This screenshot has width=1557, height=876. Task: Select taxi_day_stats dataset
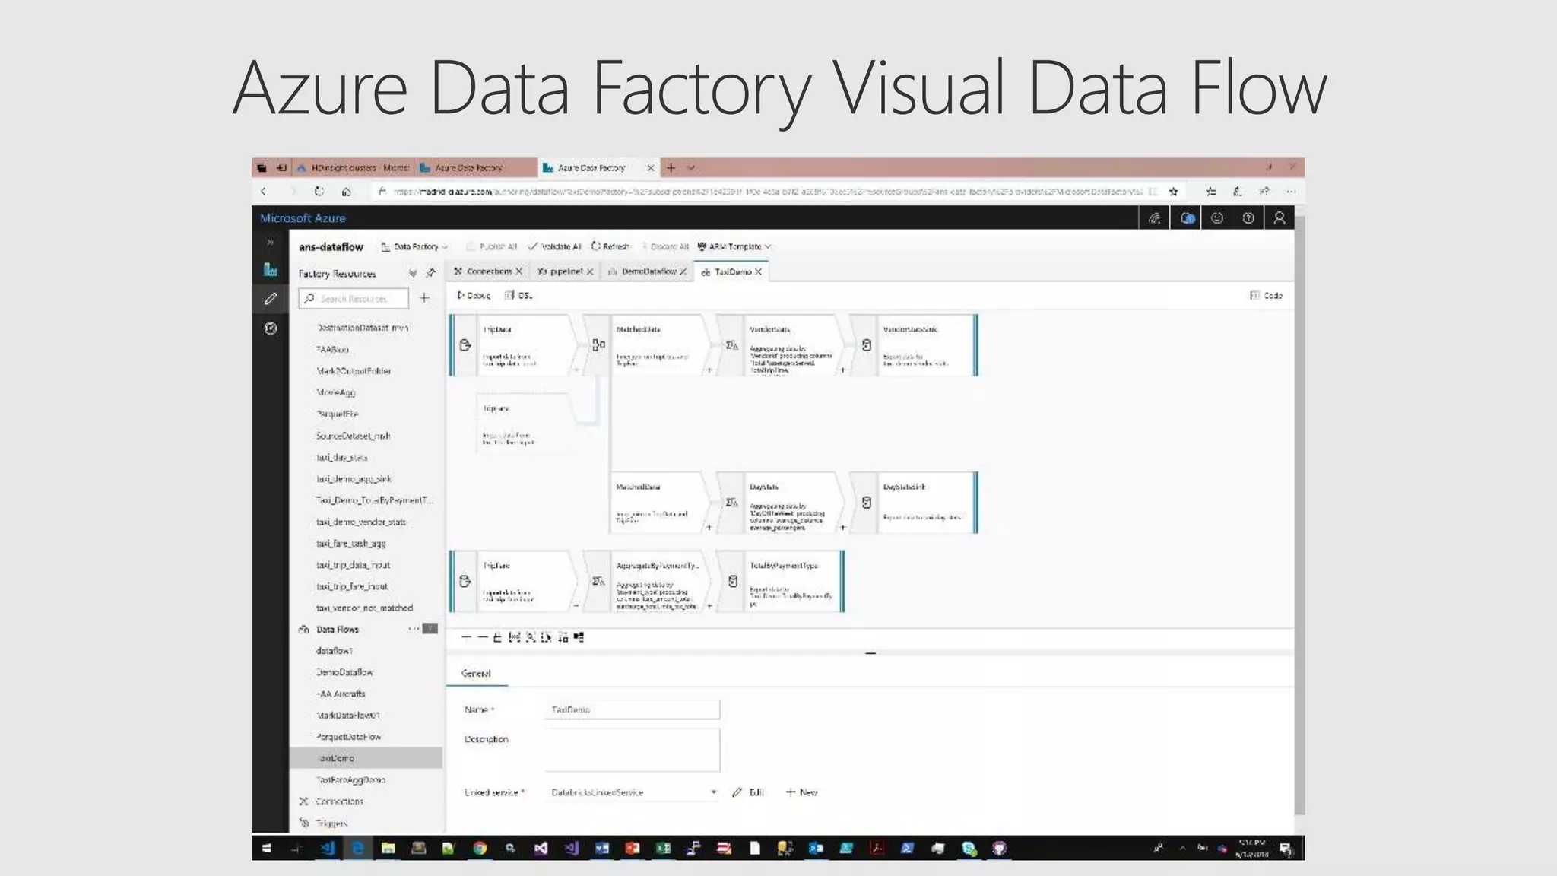pyautogui.click(x=341, y=457)
